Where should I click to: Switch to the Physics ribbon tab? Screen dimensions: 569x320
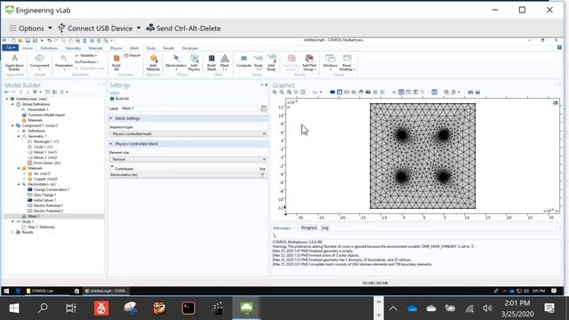116,48
